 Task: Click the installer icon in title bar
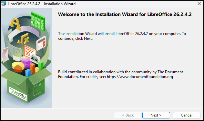(4, 4)
